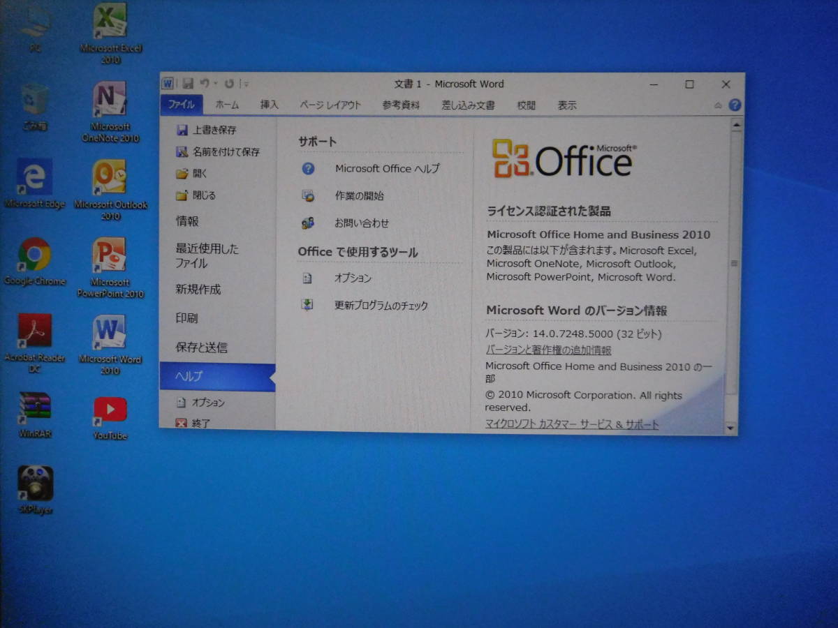Open マイクロソフト カスタマー サービス & サポート link

coord(572,424)
